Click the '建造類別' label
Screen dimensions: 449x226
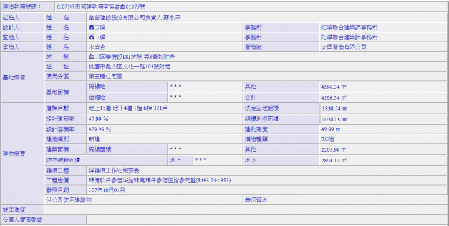pos(57,139)
